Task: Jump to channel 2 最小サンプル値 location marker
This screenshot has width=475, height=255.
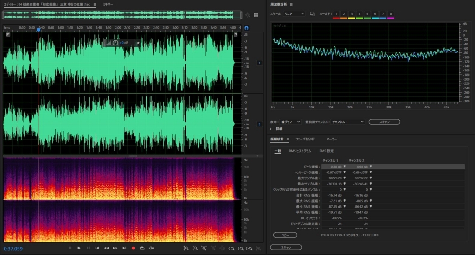Action: click(x=371, y=184)
